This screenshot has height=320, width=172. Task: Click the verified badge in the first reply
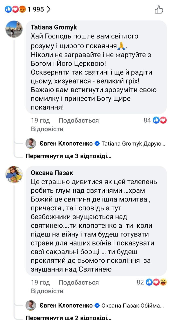(97, 144)
